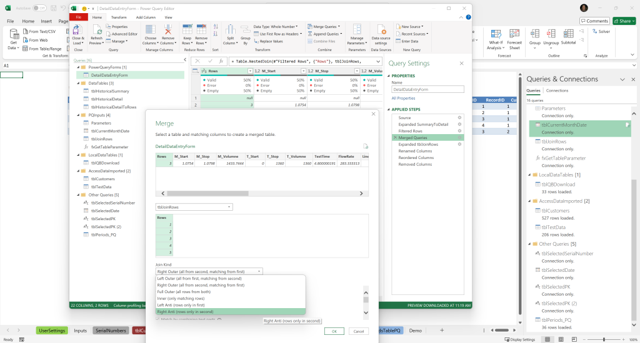Open the All Properties link
The height and width of the screenshot is (343, 640).
[x=403, y=98]
